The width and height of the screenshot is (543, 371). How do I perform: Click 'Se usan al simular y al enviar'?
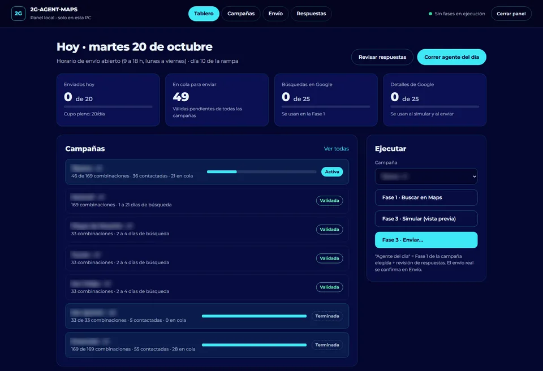tap(422, 114)
